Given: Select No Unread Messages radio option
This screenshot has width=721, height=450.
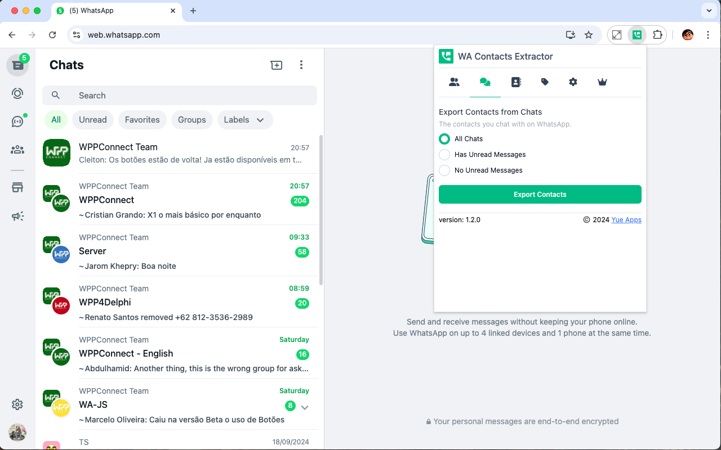Looking at the screenshot, I should pyautogui.click(x=444, y=170).
